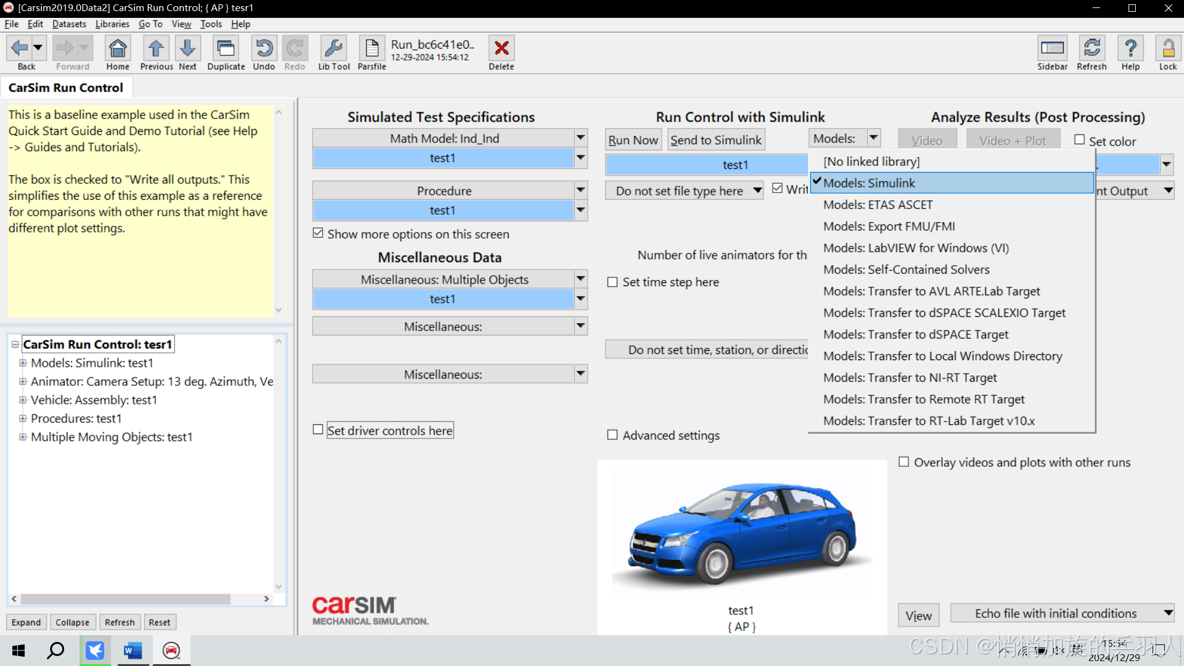Viewport: 1184px width, 666px height.
Task: Toggle the Sidebar icon
Action: tap(1052, 49)
